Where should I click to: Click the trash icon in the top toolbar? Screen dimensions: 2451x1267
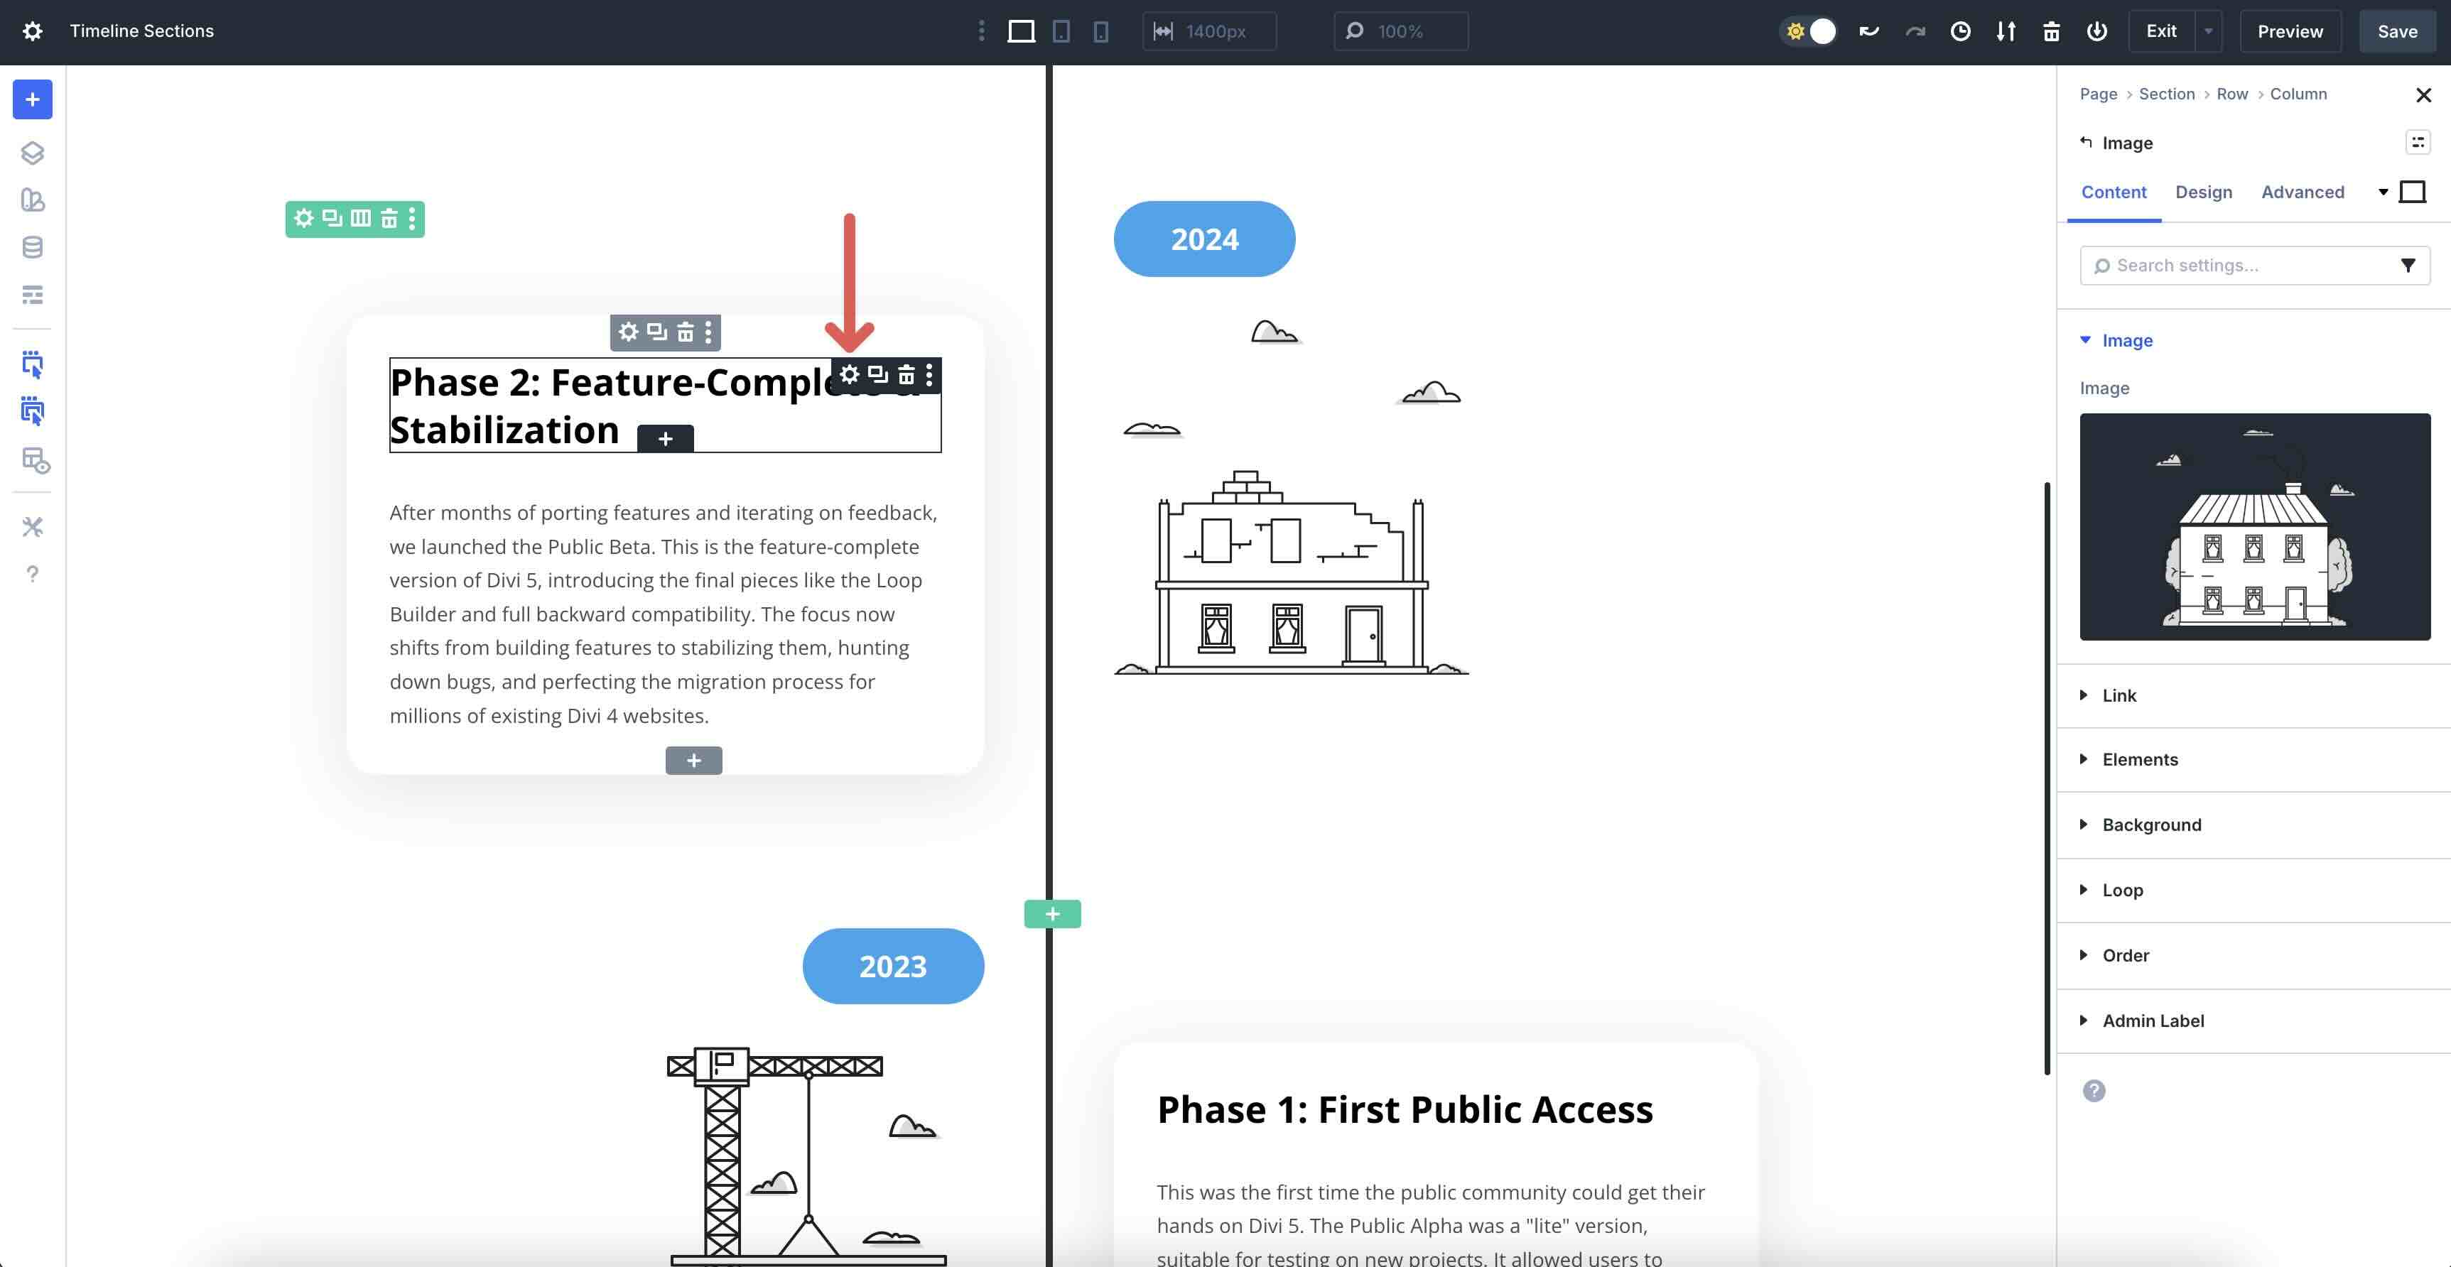click(2052, 31)
